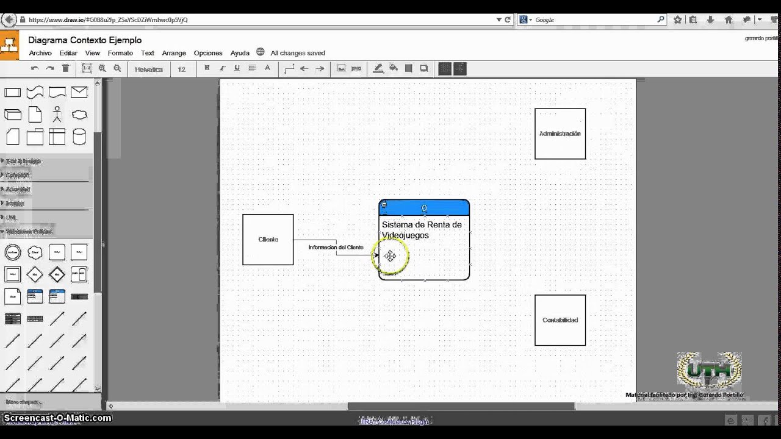The width and height of the screenshot is (781, 439).
Task: Click the zoom out magnifier icon
Action: (117, 68)
